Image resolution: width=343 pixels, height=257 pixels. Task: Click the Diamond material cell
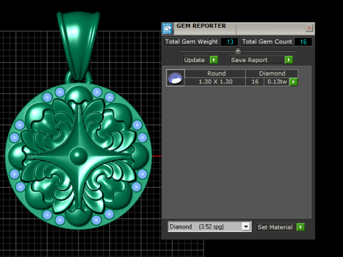tap(272, 74)
